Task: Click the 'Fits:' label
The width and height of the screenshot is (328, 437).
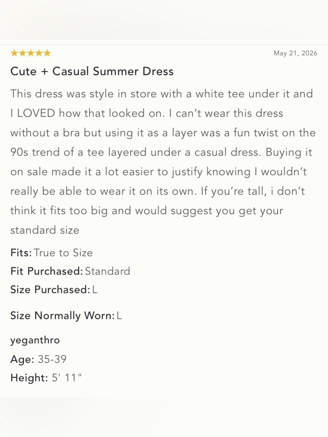Action: 21,253
